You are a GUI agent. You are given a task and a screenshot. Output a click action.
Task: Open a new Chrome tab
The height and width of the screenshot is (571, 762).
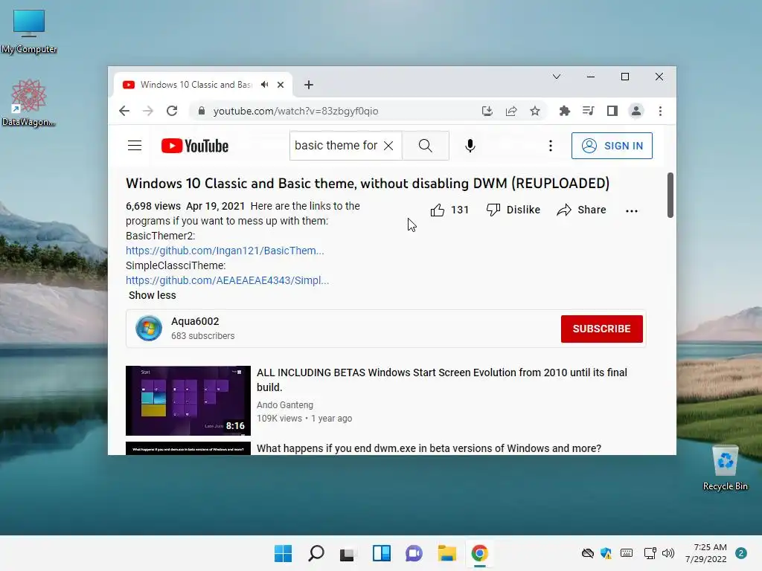coord(309,85)
